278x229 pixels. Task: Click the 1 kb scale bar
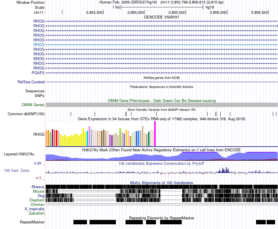(x=162, y=7)
